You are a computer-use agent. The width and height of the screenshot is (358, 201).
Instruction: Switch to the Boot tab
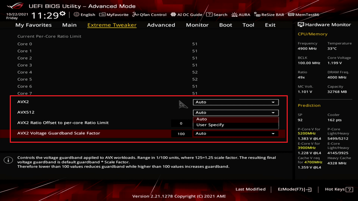225,25
